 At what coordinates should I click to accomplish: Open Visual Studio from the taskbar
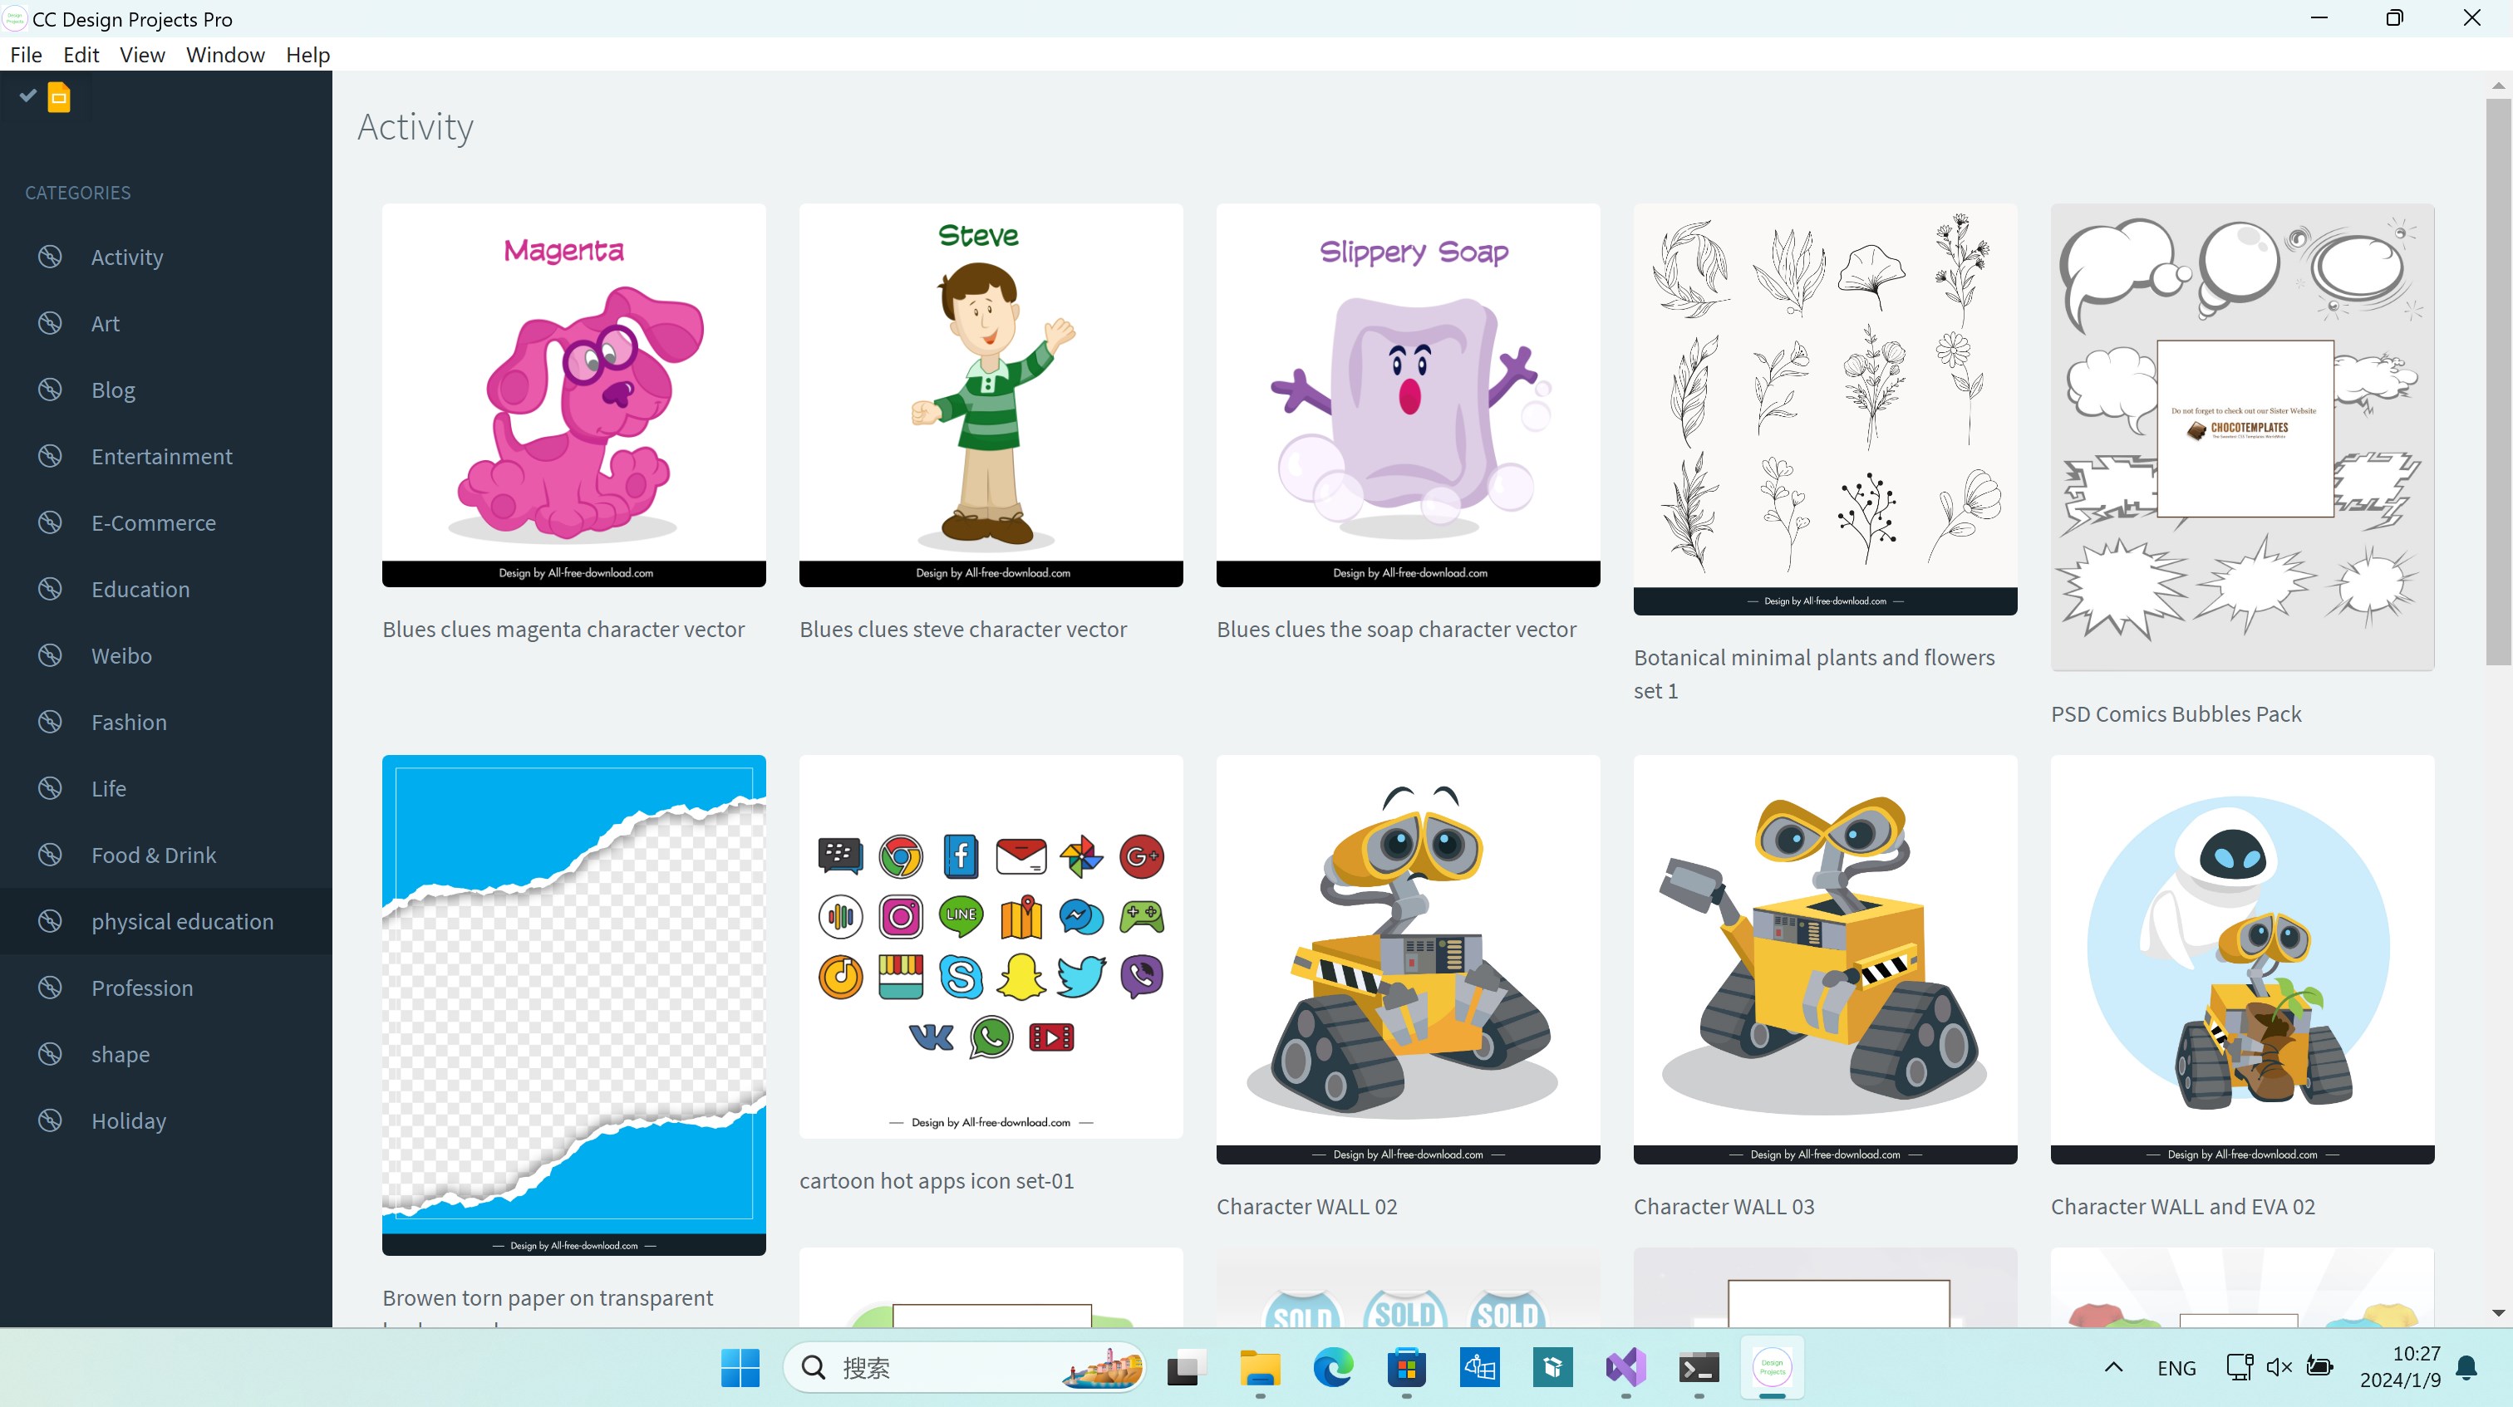pos(1625,1367)
